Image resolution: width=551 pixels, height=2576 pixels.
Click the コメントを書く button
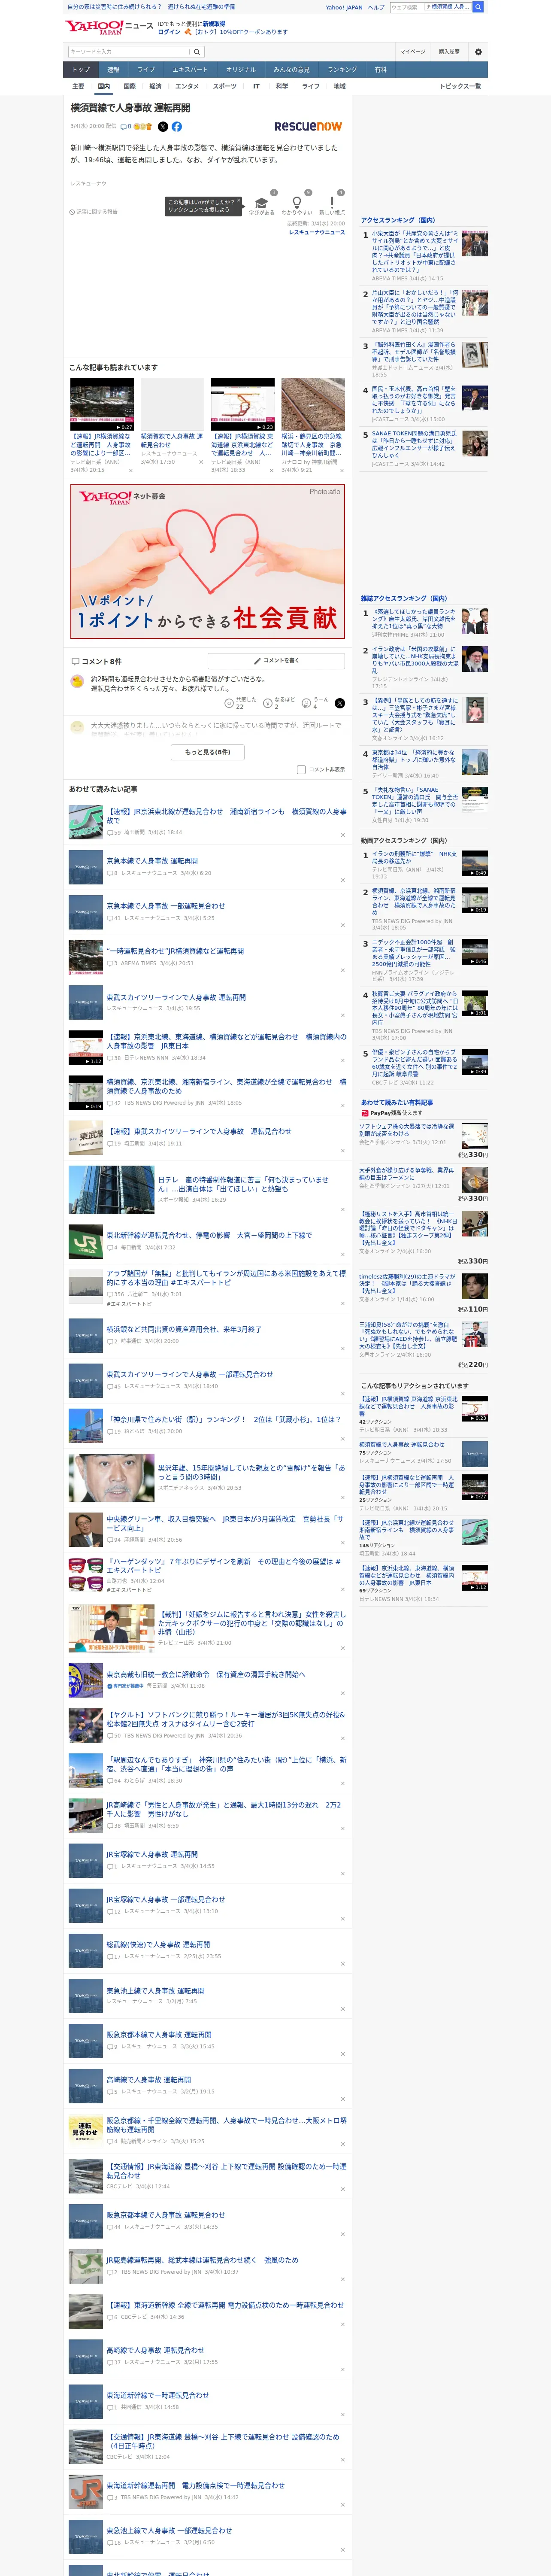[277, 661]
